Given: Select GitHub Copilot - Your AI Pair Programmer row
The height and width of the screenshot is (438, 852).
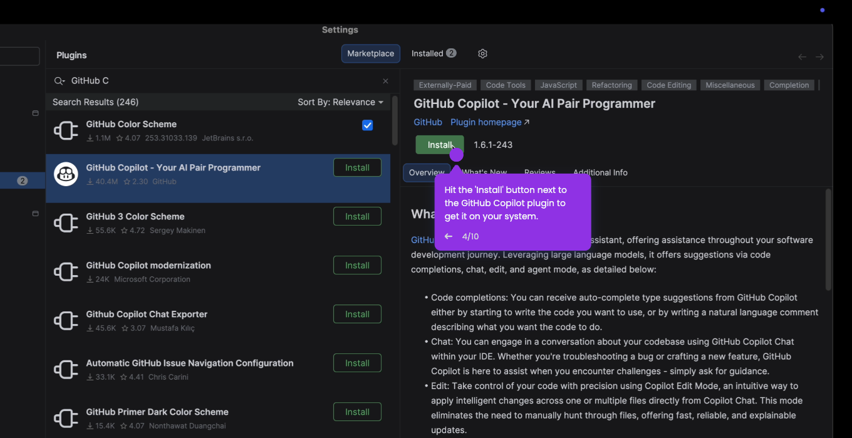Looking at the screenshot, I should (218, 178).
